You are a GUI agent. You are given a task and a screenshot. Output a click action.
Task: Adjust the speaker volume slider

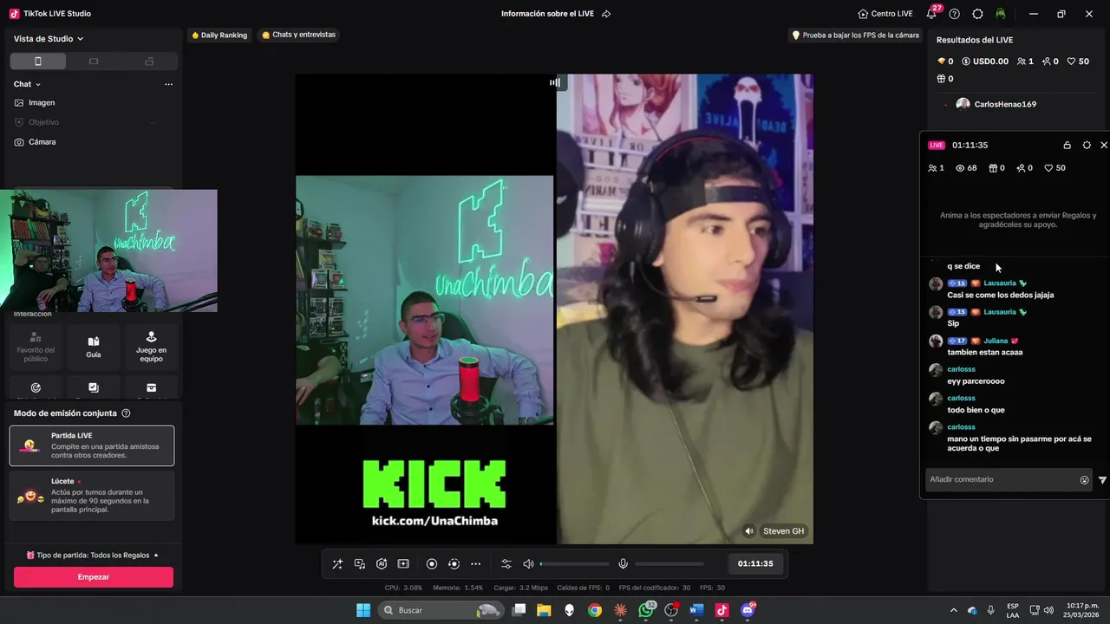point(574,564)
